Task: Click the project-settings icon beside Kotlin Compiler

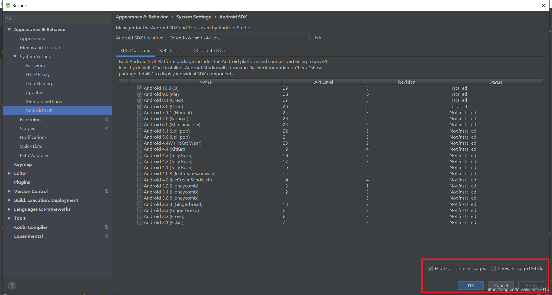Action: point(107,227)
